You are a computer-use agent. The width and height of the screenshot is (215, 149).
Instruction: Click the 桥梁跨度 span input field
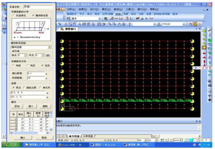tap(36, 78)
